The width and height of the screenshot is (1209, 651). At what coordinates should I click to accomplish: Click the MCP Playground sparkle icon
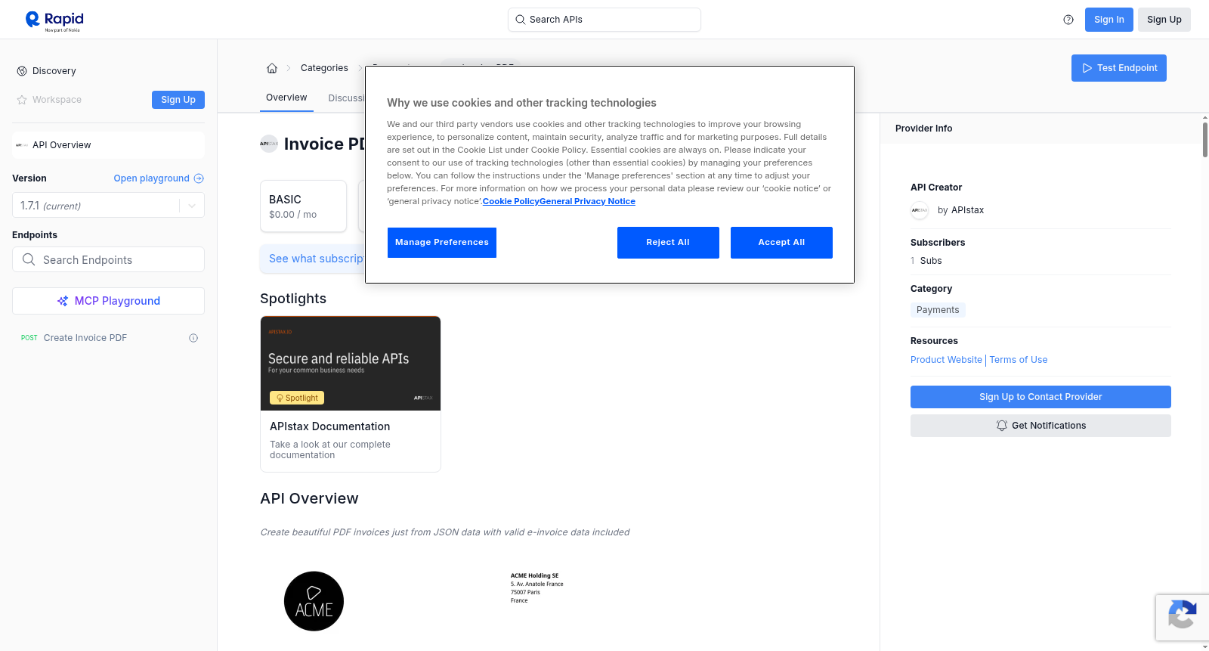pyautogui.click(x=63, y=301)
